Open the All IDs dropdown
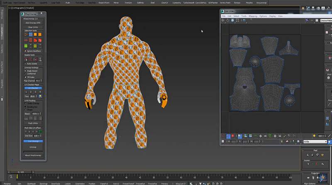The image size is (332, 185). [315, 141]
